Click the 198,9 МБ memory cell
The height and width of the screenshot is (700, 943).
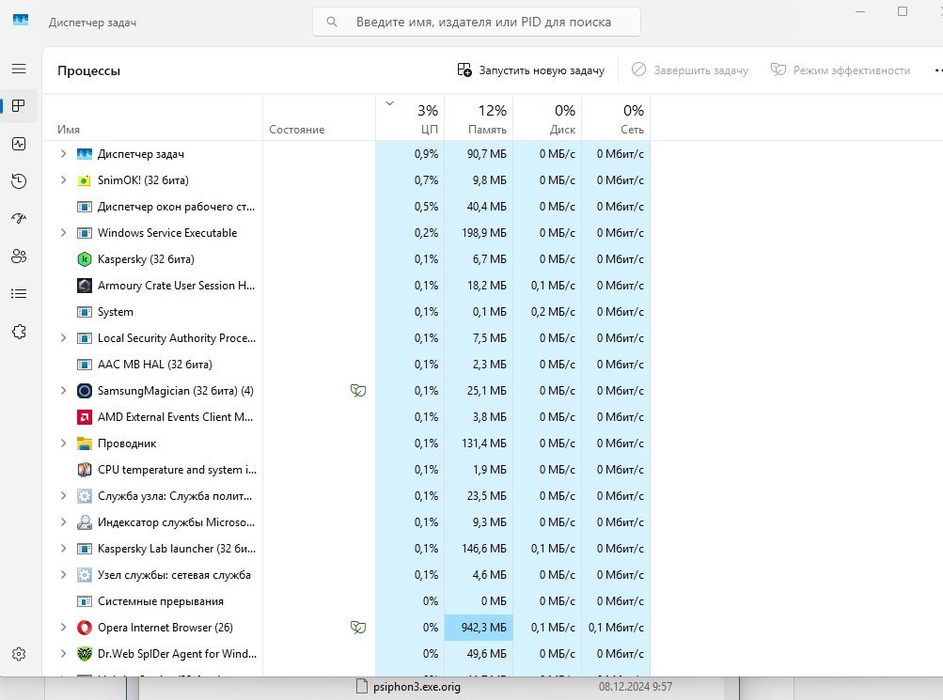tap(479, 232)
